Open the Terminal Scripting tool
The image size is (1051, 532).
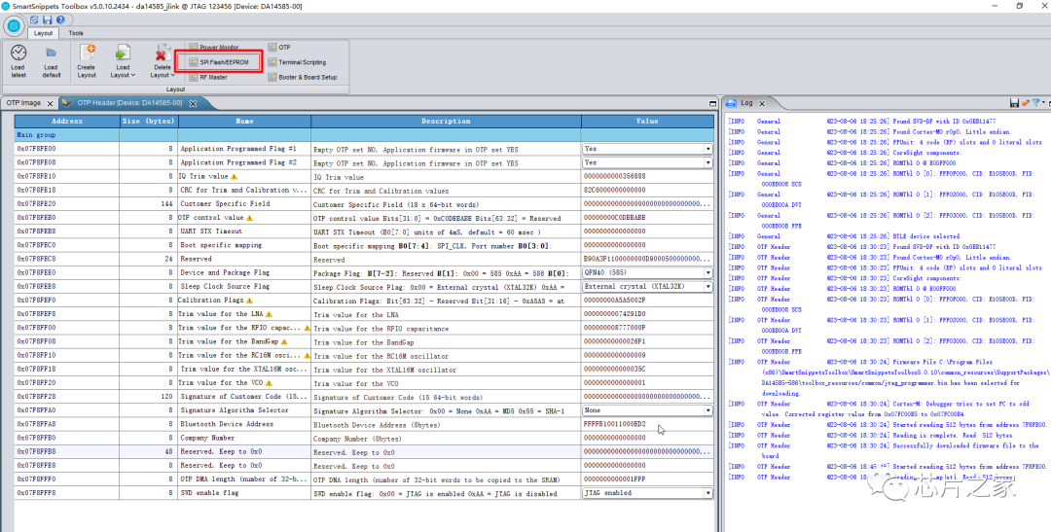[297, 62]
